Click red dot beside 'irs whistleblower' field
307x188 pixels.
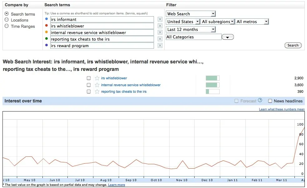[x=47, y=25]
